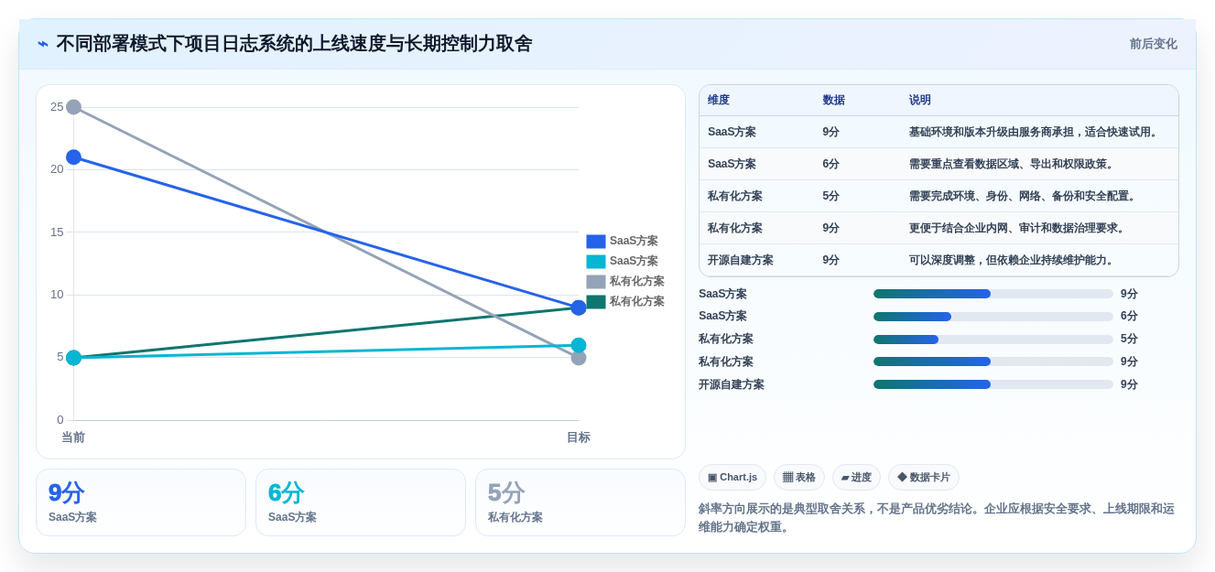Click the blue lightning icon beside the title
The height and width of the screenshot is (572, 1215).
[43, 44]
